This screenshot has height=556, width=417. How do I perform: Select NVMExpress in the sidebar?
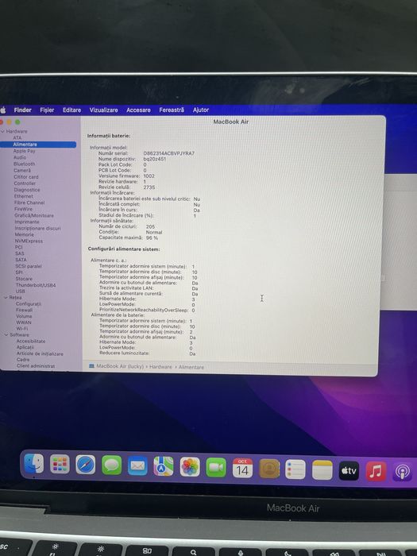click(29, 241)
